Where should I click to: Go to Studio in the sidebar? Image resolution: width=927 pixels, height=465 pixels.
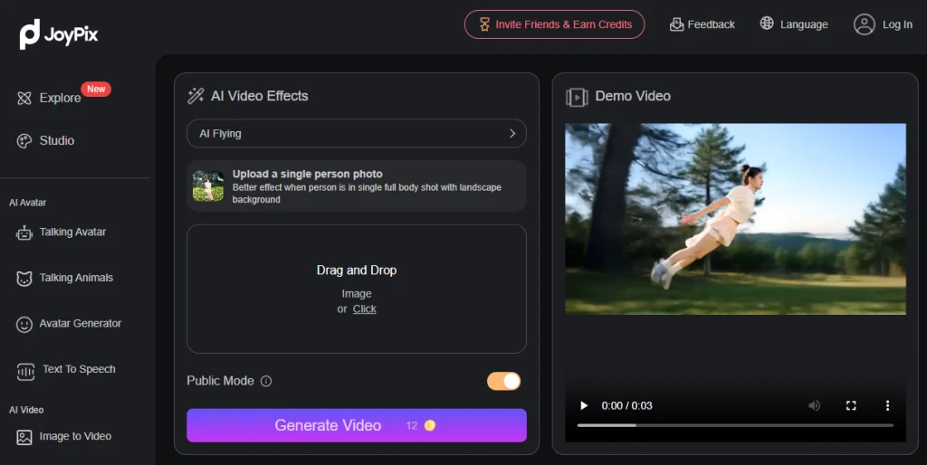57,140
